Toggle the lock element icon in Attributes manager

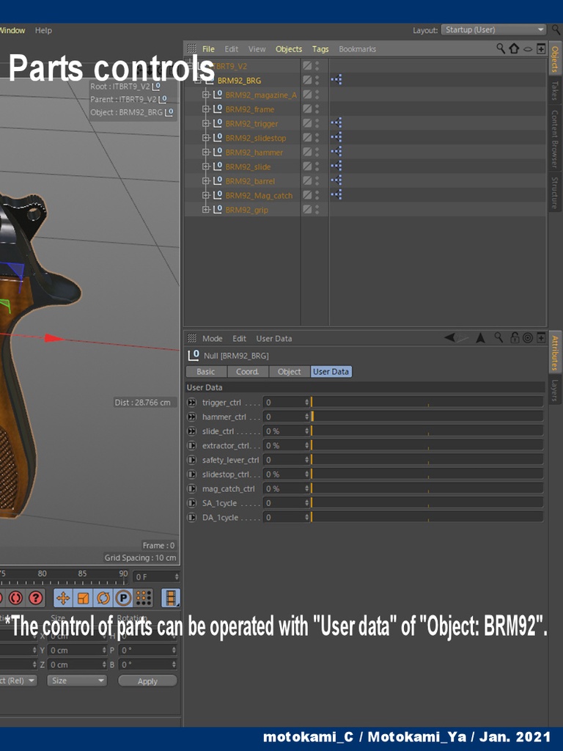point(515,337)
